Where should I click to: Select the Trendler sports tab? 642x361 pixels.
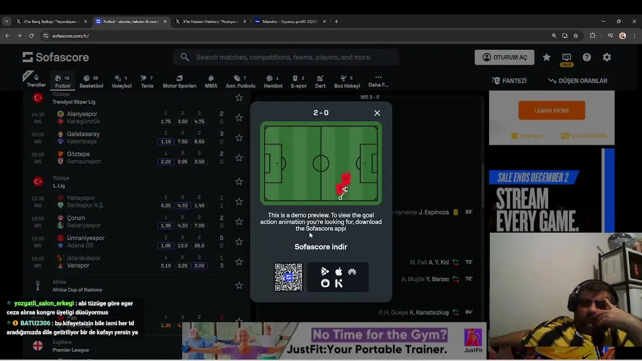(x=36, y=81)
